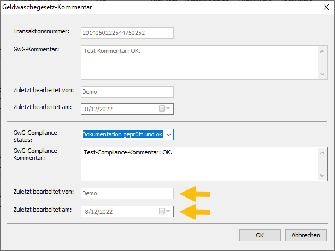
Task: Click the Transaktionsnummer field
Action: 127,33
